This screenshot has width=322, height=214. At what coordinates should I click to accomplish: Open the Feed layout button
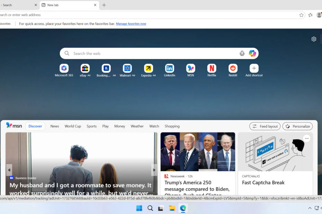click(x=265, y=126)
